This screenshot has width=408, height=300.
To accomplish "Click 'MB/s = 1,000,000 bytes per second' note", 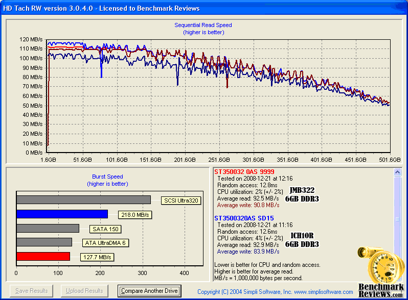I will click(258, 278).
